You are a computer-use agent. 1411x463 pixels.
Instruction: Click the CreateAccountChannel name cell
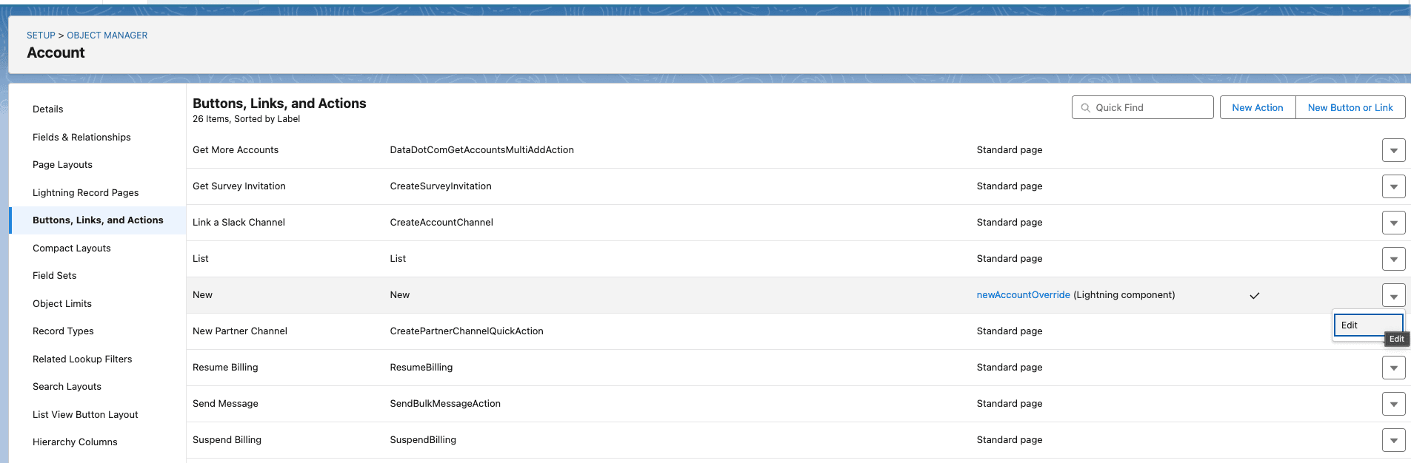[441, 222]
